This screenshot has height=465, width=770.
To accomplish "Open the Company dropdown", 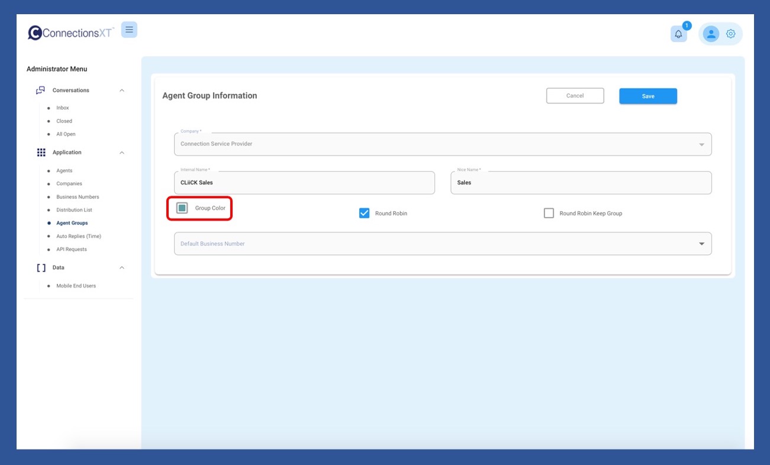I will tap(701, 144).
